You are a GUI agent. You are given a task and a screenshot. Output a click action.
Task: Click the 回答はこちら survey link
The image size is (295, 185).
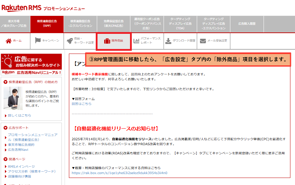[82, 104]
